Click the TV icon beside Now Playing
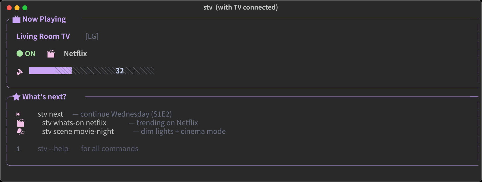482x182 pixels. tap(16, 19)
